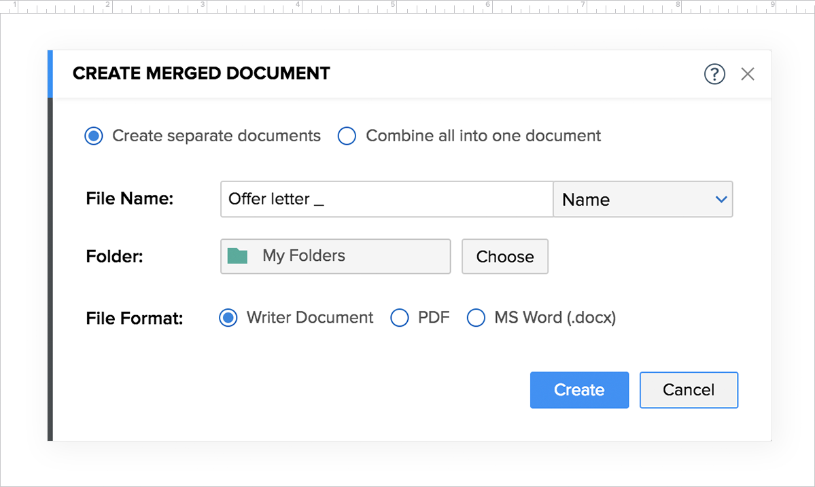The height and width of the screenshot is (487, 815).
Task: Choose Writer Document file format
Action: coord(228,318)
